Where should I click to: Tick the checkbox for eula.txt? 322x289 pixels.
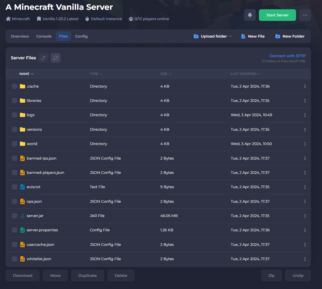[x=15, y=187]
